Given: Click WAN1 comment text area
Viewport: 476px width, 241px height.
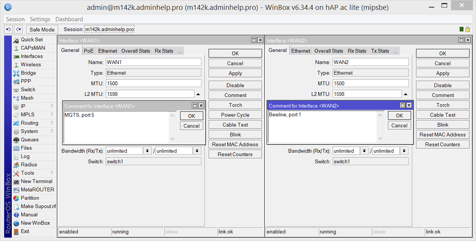Looking at the screenshot, I should (x=116, y=127).
